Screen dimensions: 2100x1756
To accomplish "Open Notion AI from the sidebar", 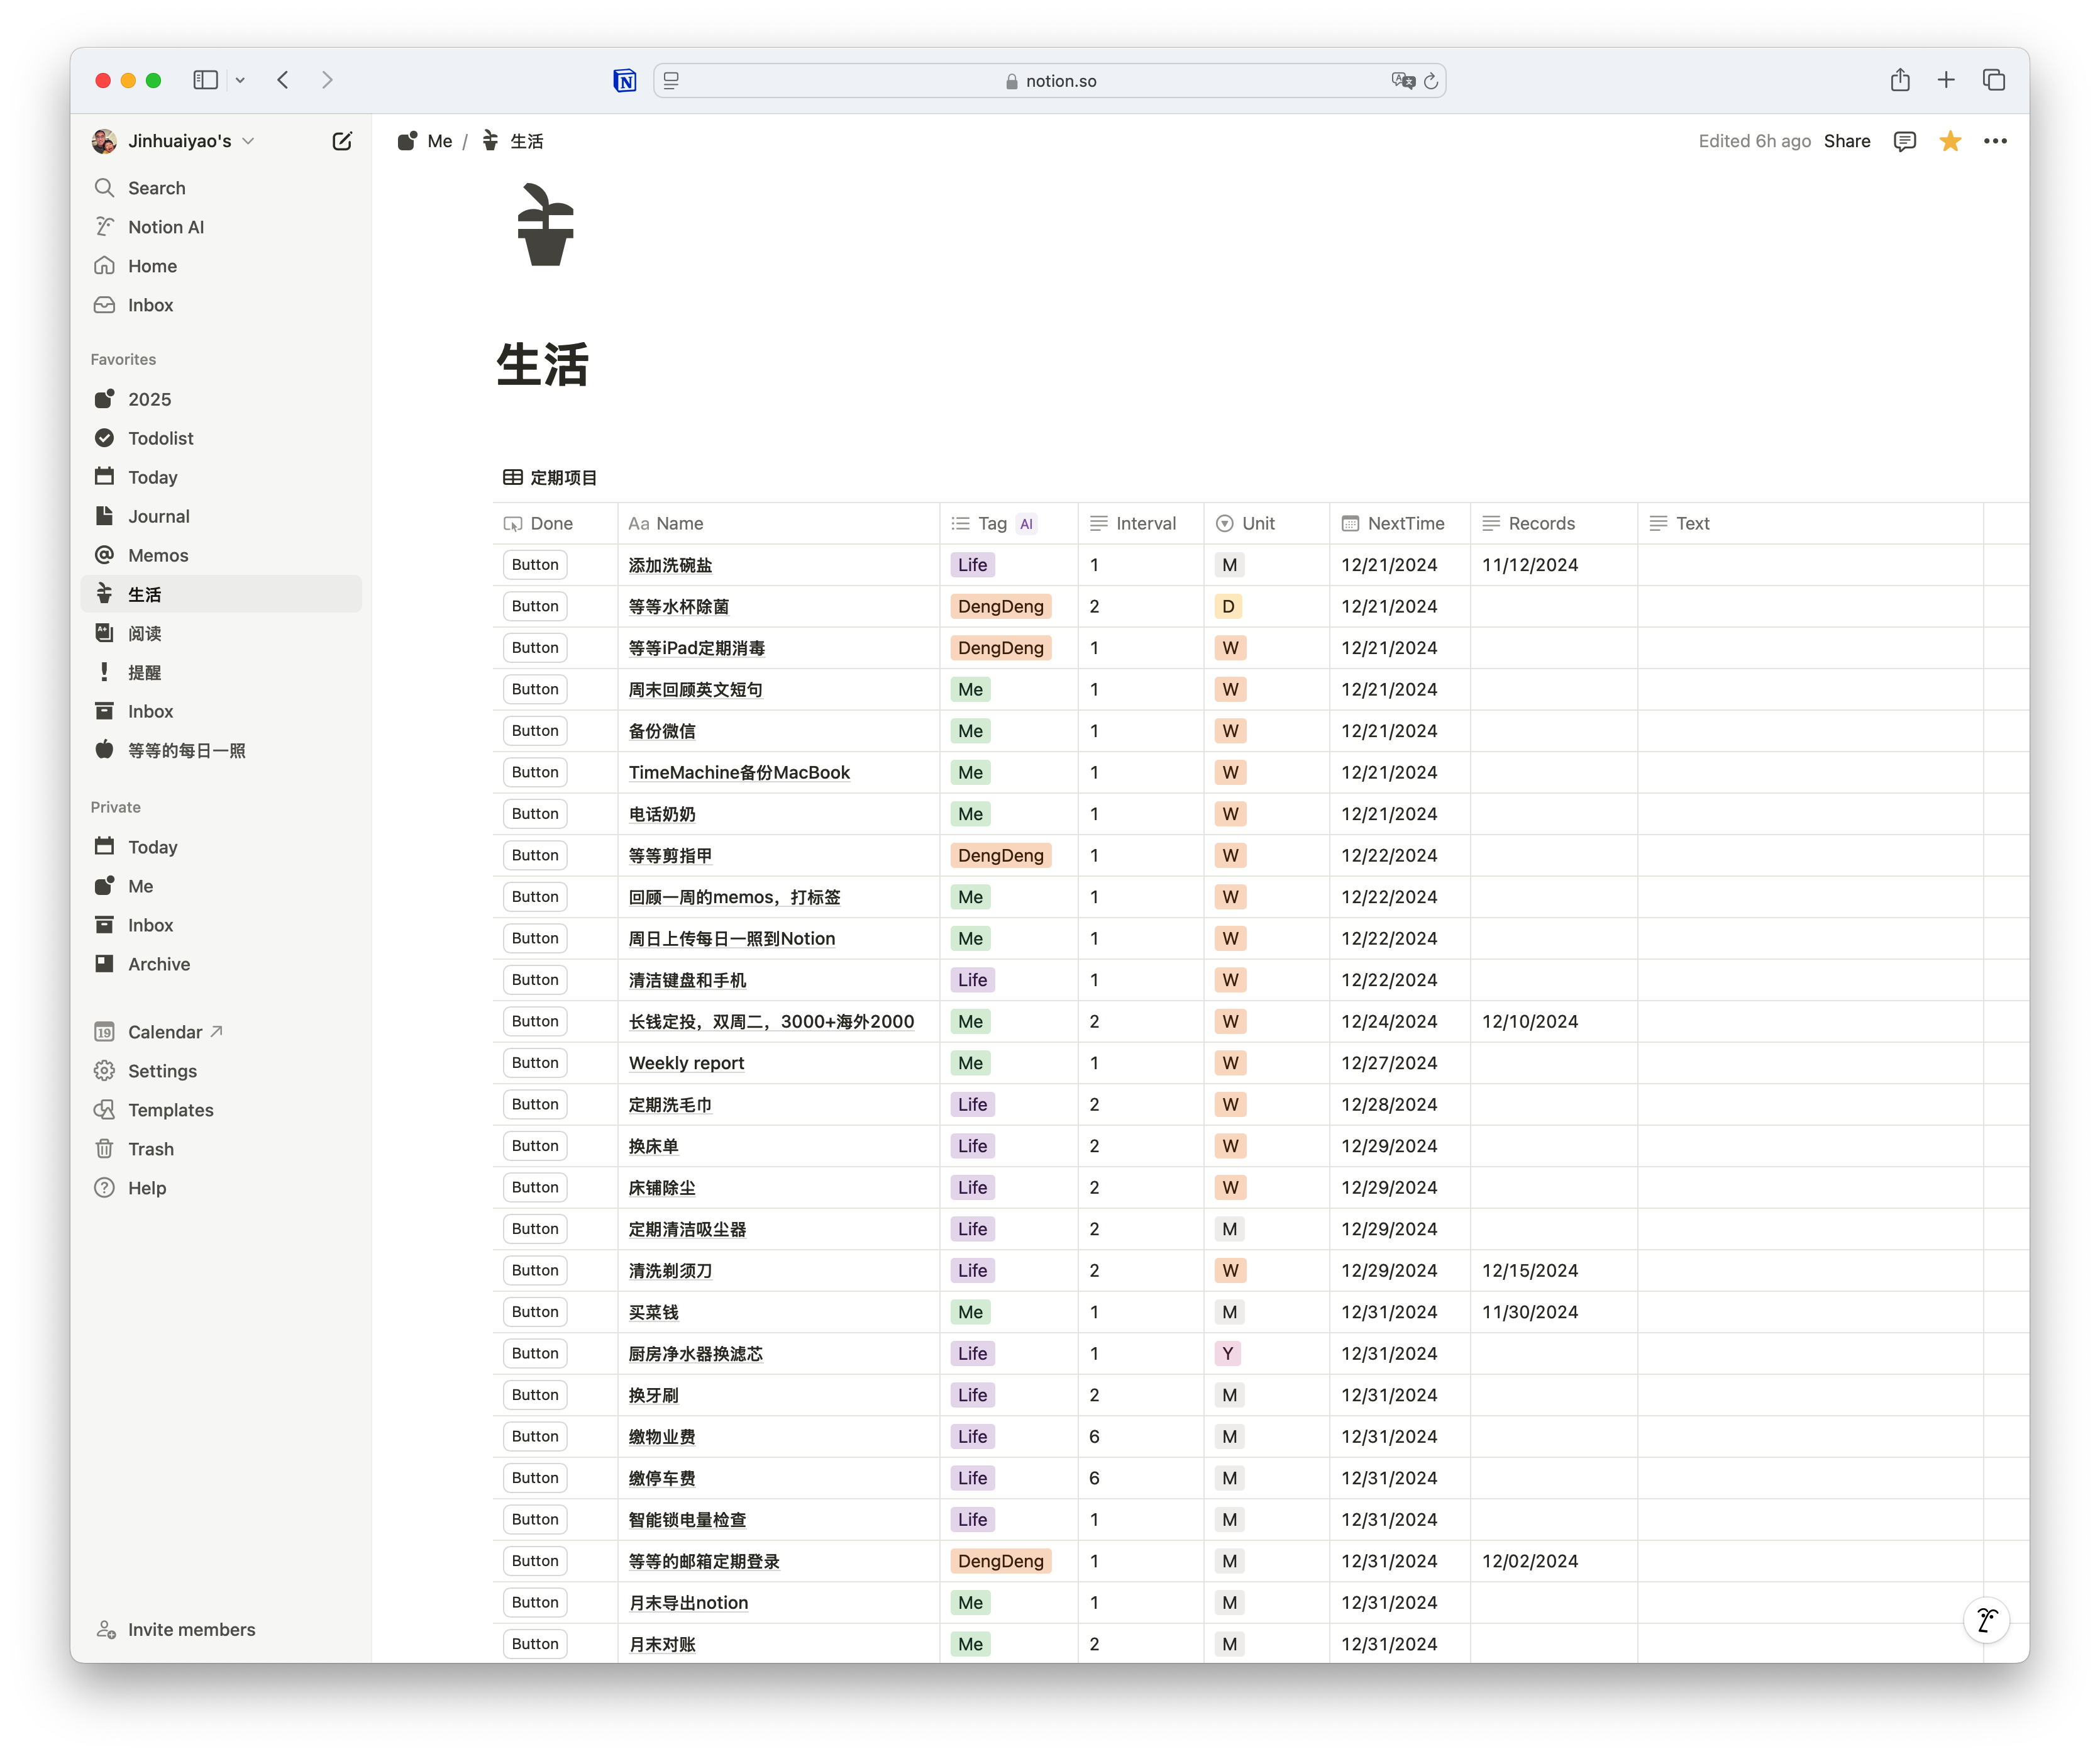I will (220, 227).
